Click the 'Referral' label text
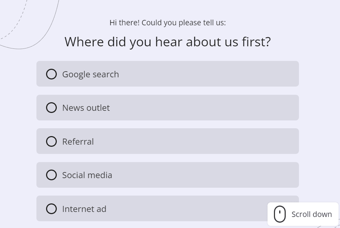This screenshot has height=228, width=340. point(78,142)
